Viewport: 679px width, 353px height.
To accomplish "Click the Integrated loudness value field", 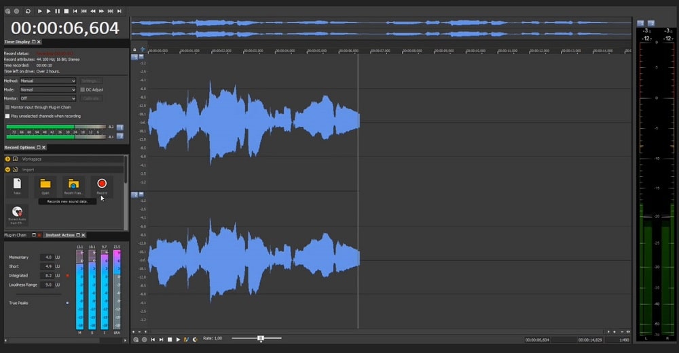I will point(47,275).
